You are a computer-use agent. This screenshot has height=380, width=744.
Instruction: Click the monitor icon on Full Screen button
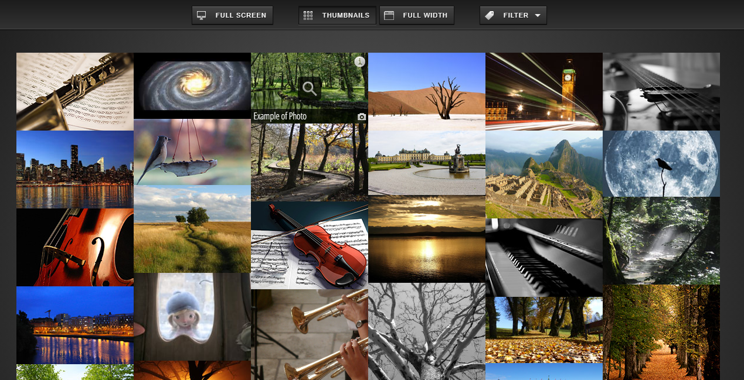202,15
